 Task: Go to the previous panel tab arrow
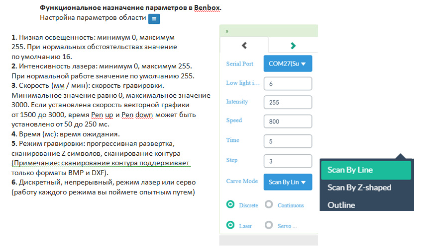pos(244,46)
